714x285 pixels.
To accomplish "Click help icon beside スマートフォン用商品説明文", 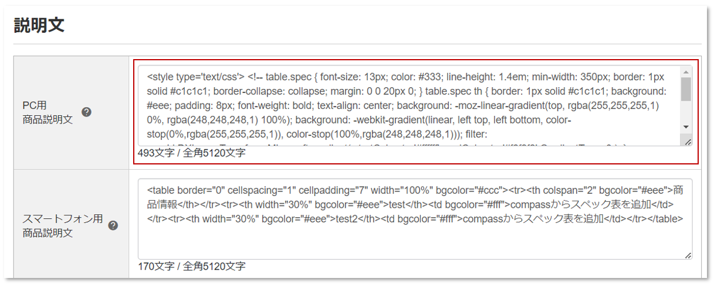I will coord(113,225).
